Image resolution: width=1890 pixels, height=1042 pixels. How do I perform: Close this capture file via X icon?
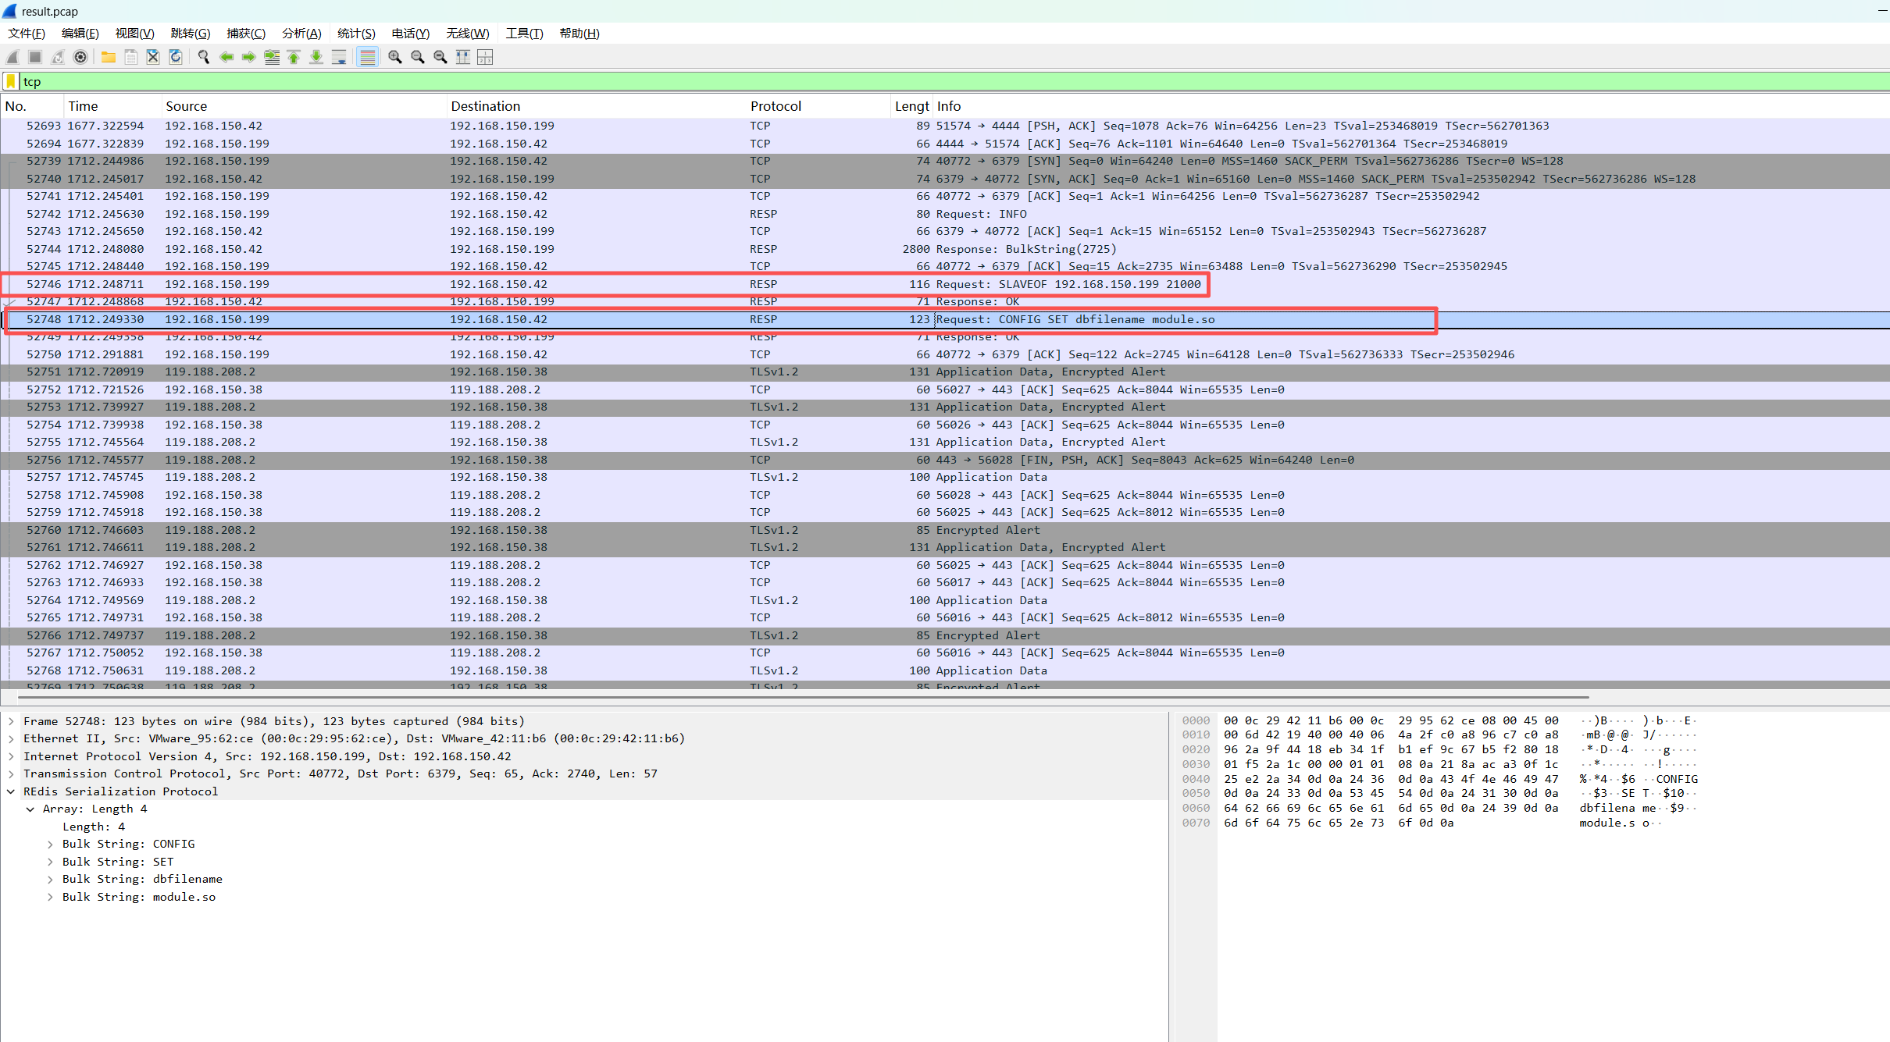pyautogui.click(x=153, y=57)
